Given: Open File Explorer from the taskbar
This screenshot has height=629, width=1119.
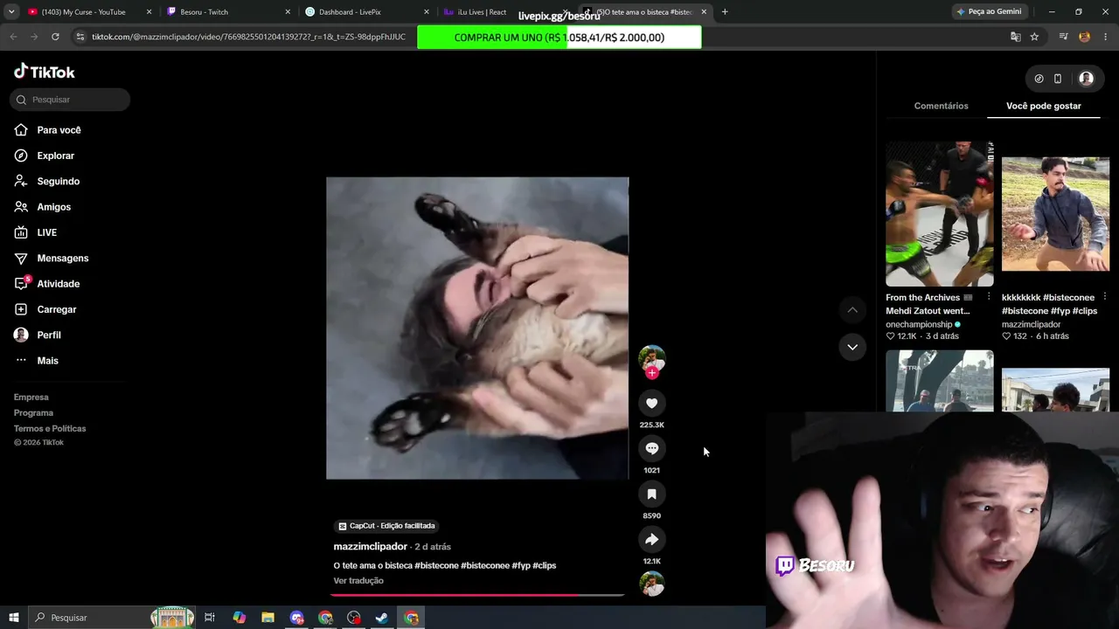Looking at the screenshot, I should click(x=268, y=618).
